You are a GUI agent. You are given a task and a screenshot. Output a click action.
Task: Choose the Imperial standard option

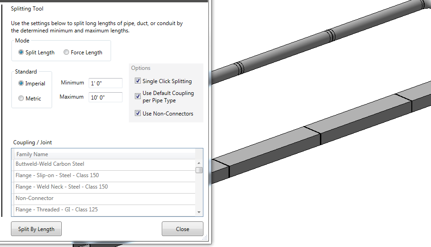21,83
